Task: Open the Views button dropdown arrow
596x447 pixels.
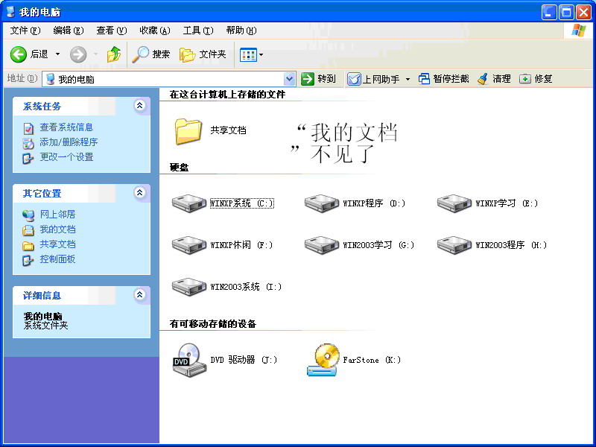Action: coord(261,54)
